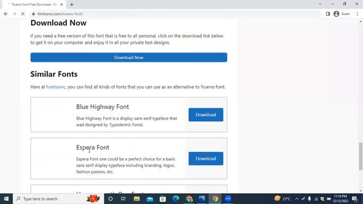Open the Windows Start menu
This screenshot has height=204, width=363.
tap(6, 199)
